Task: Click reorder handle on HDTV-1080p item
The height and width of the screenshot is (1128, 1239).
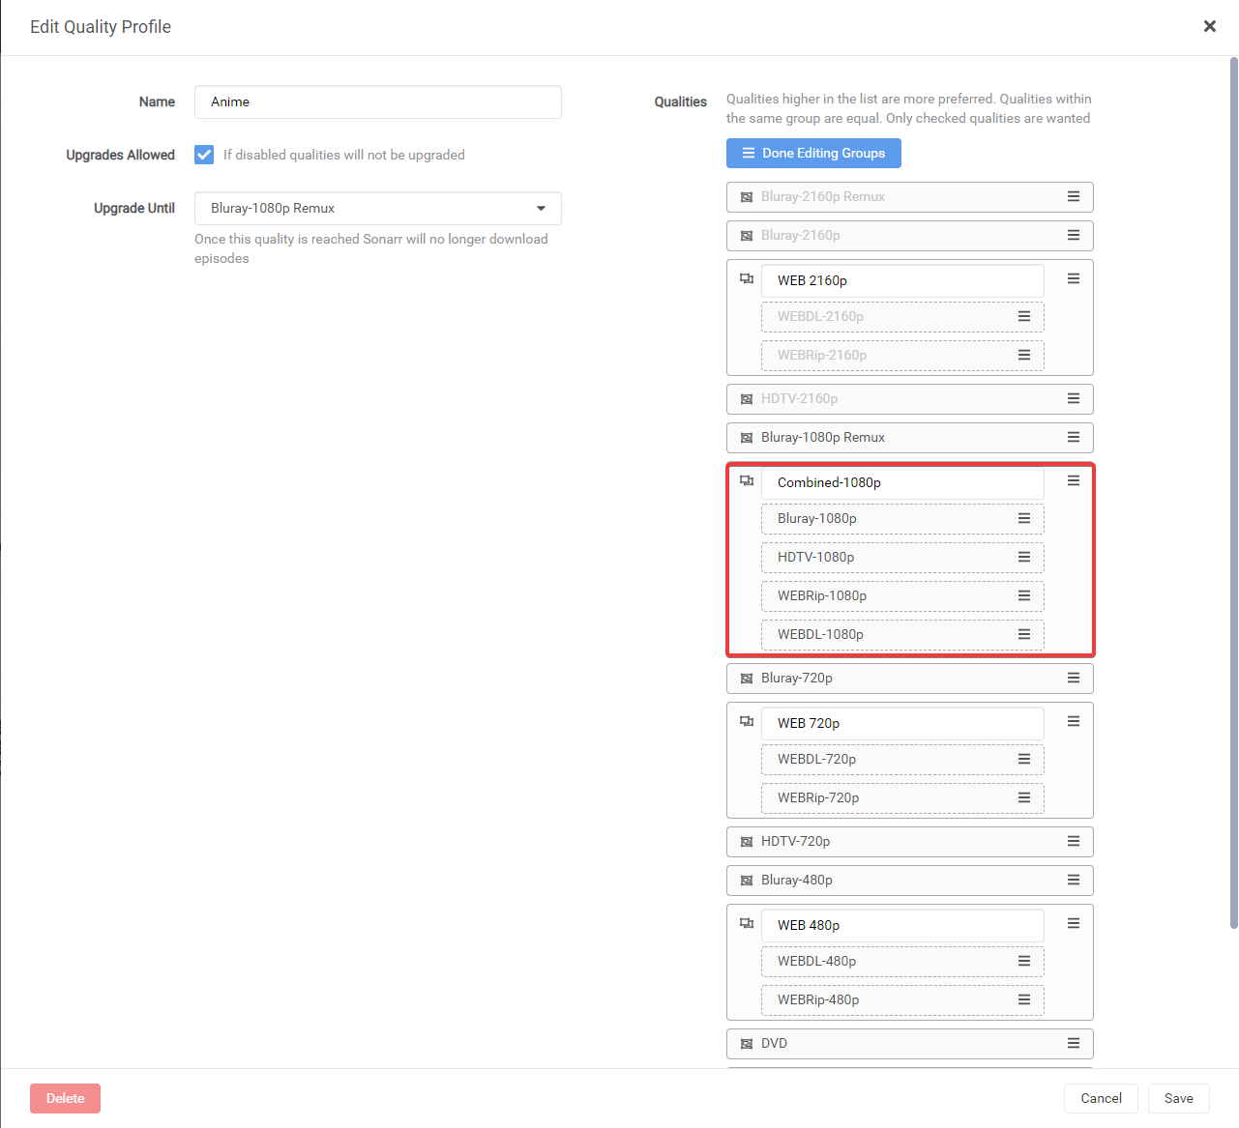Action: point(1024,557)
